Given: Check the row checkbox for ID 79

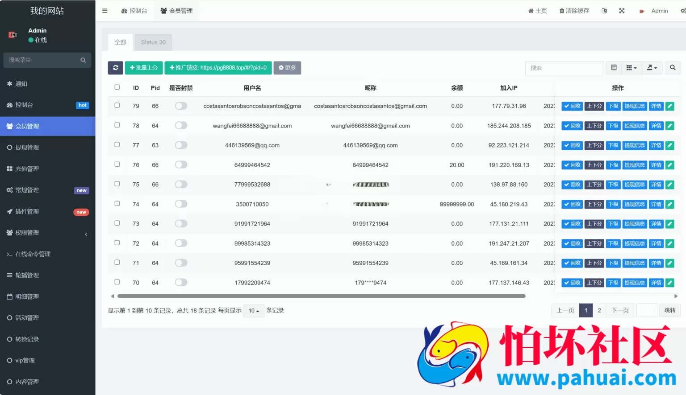Looking at the screenshot, I should pyautogui.click(x=117, y=106).
